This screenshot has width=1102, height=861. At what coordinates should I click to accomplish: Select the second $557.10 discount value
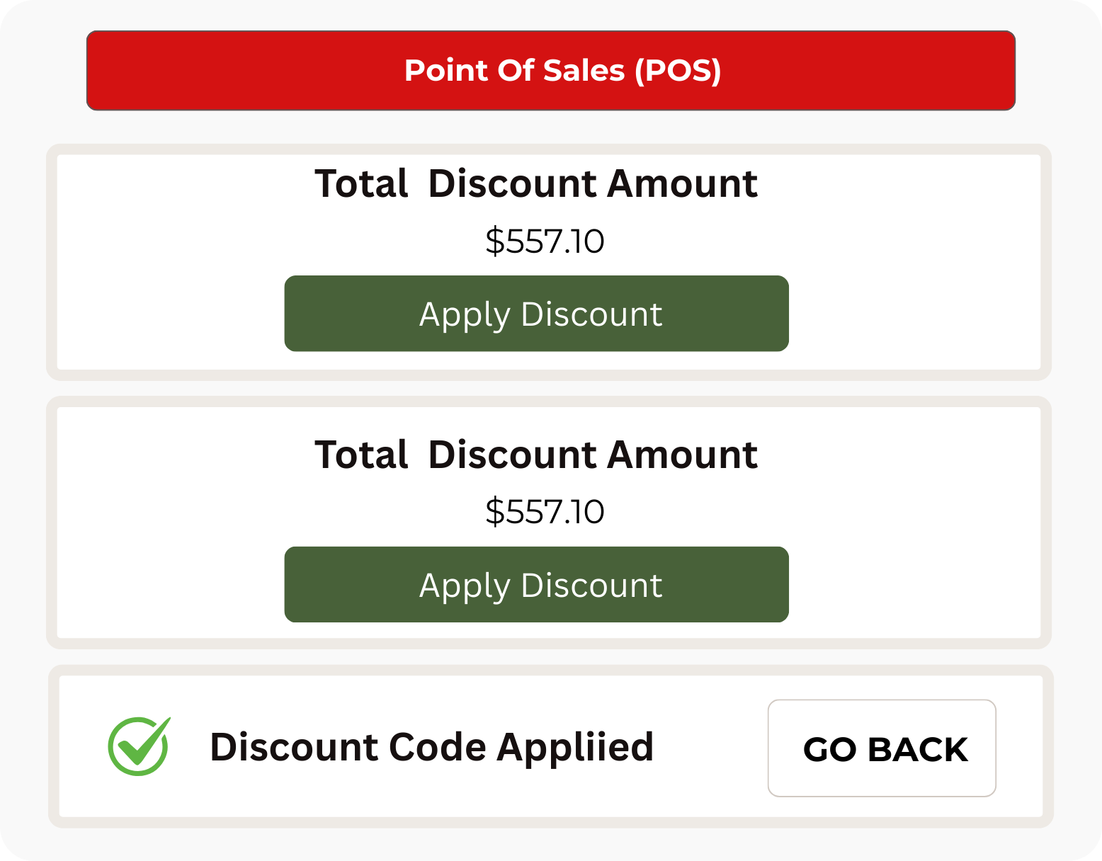tap(545, 512)
